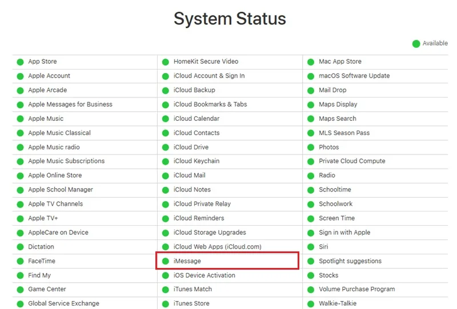Select the Apple TV+ service
Image resolution: width=457 pixels, height=309 pixels.
(x=43, y=218)
